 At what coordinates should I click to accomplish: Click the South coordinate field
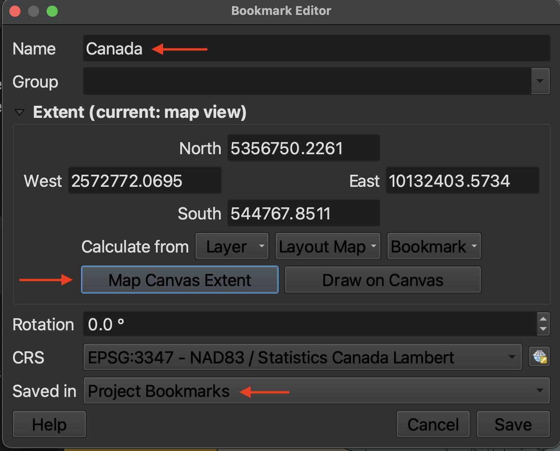pyautogui.click(x=303, y=214)
